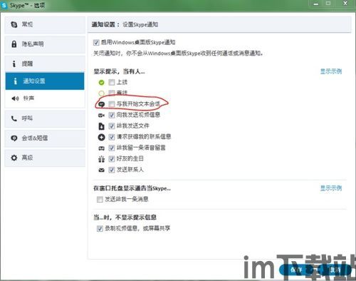This screenshot has height=281, width=356.
Task: Open the 铃声 sounds settings
Action: click(45, 98)
